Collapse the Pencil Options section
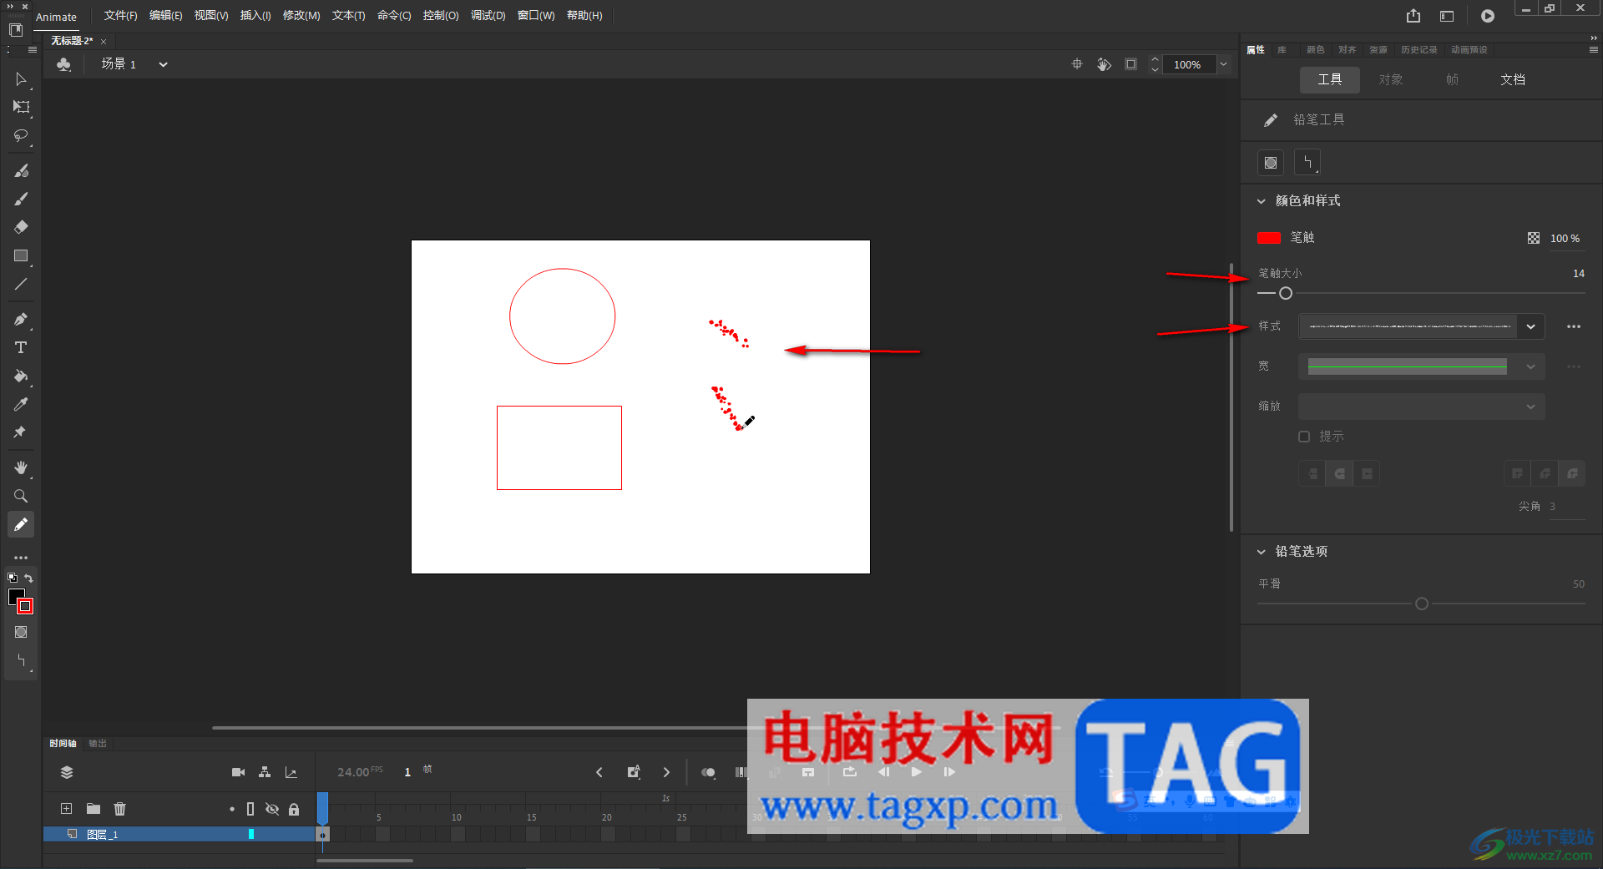This screenshot has height=869, width=1603. pos(1262,552)
